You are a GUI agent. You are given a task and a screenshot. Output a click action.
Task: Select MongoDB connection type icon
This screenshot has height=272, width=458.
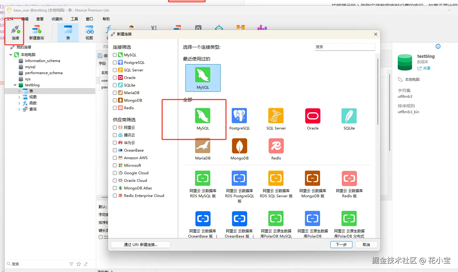[239, 146]
